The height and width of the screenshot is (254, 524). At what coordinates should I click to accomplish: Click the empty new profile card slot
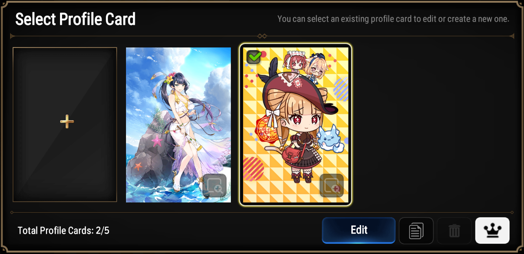tap(65, 125)
